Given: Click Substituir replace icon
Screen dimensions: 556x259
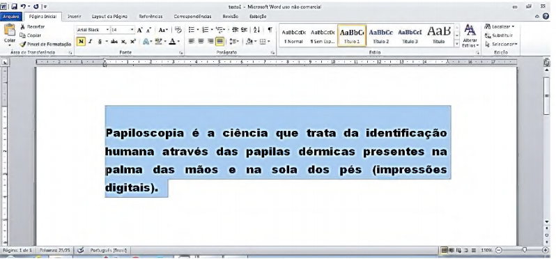Looking at the screenshot, I should [499, 36].
